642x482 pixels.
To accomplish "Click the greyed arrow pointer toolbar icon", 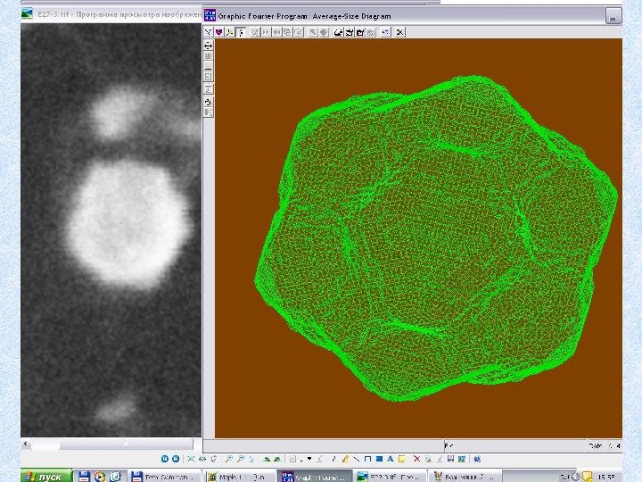I will [x=313, y=32].
